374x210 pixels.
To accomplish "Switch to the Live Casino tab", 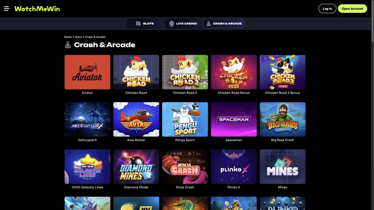I will (x=183, y=24).
